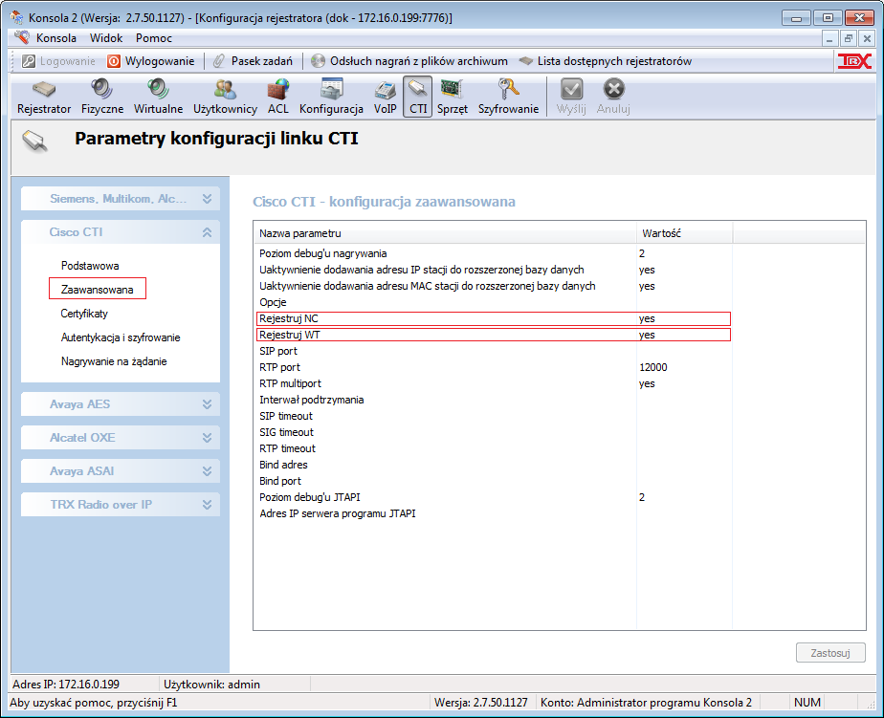Select the Bind port row
The image size is (884, 718).
(x=494, y=481)
